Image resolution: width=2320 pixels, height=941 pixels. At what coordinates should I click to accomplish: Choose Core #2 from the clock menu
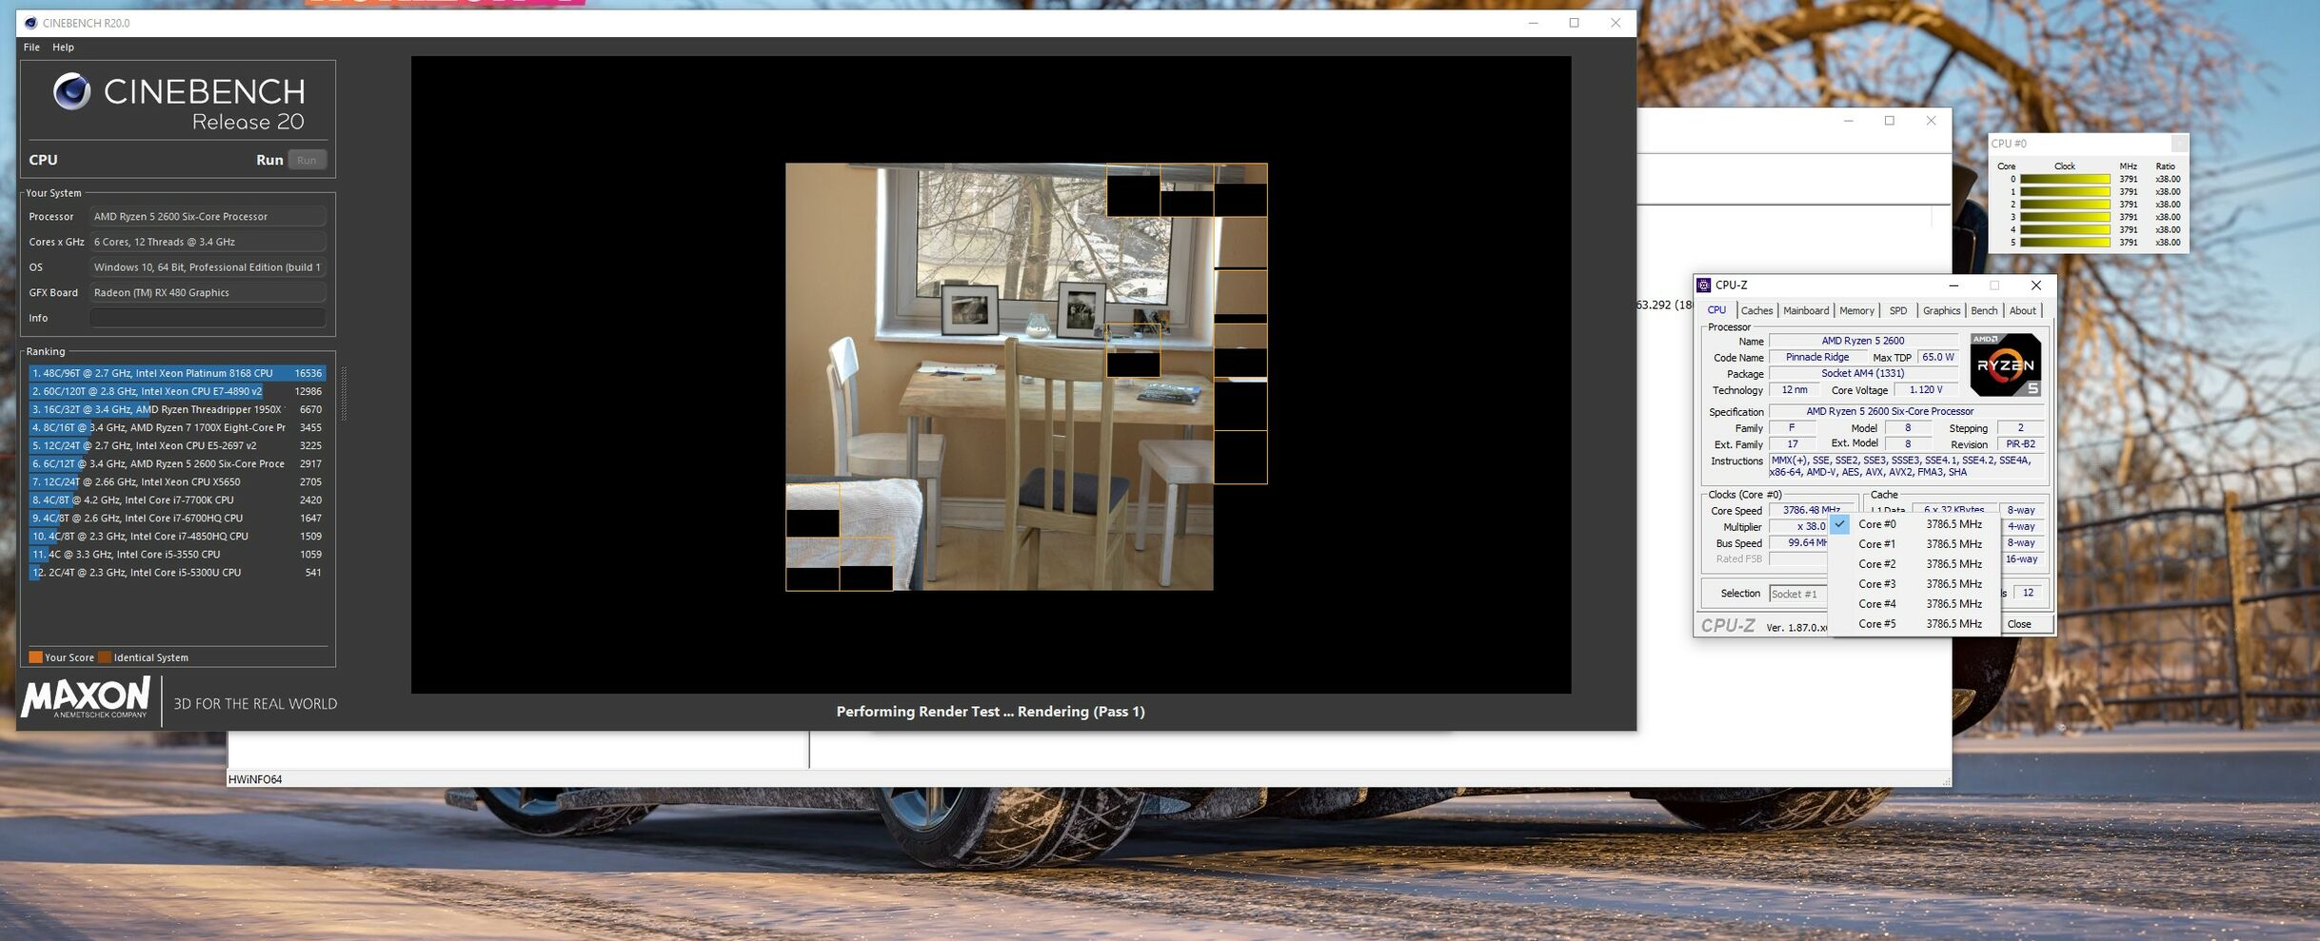1913,564
